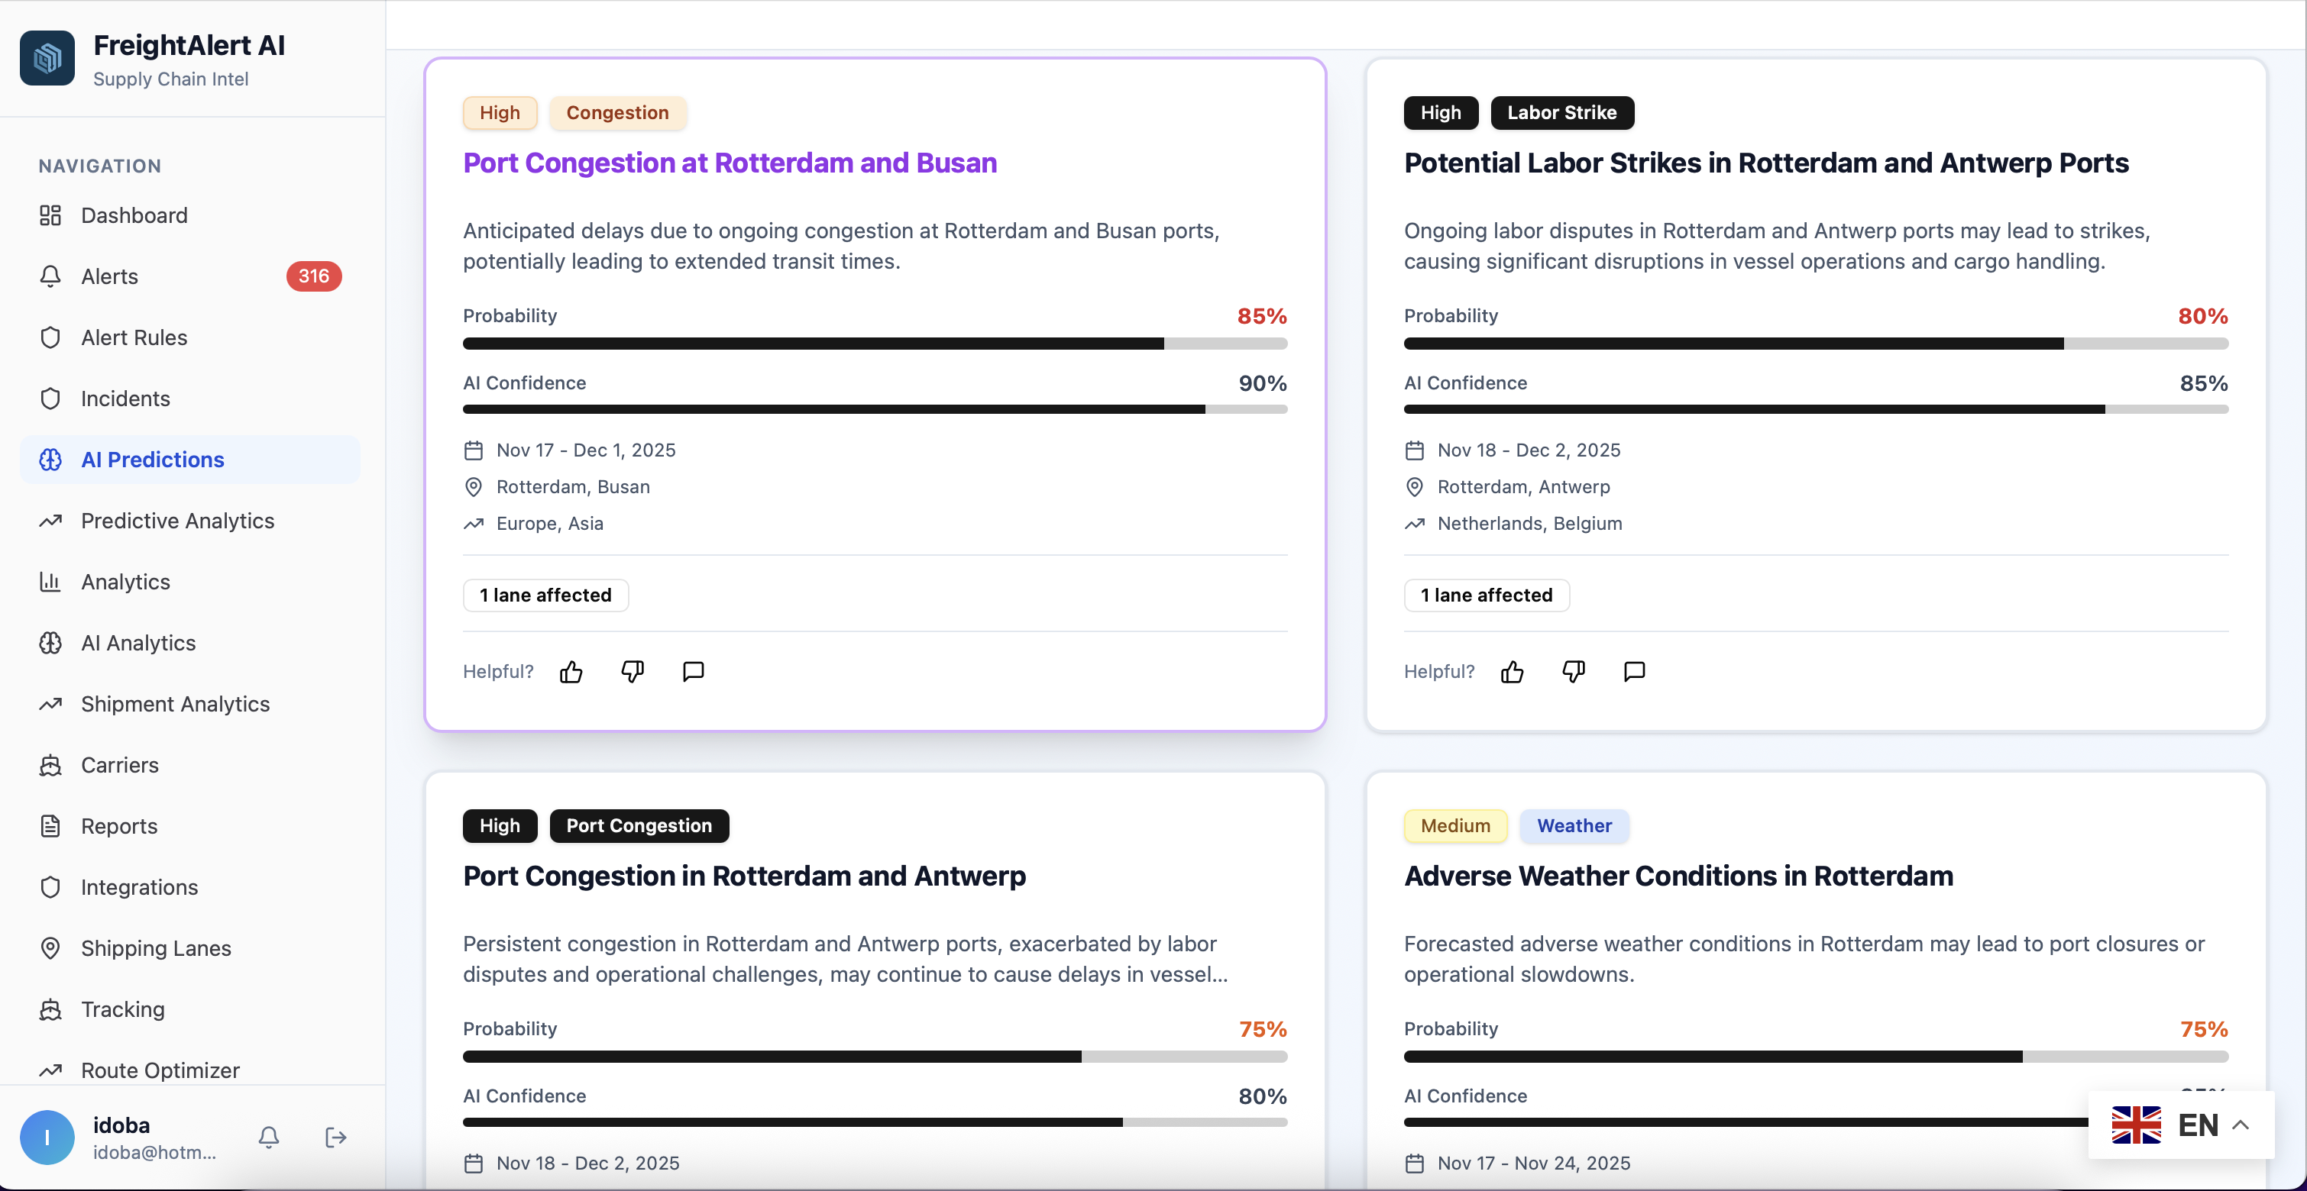Click the 90% AI Confidence progress bar

(875, 410)
